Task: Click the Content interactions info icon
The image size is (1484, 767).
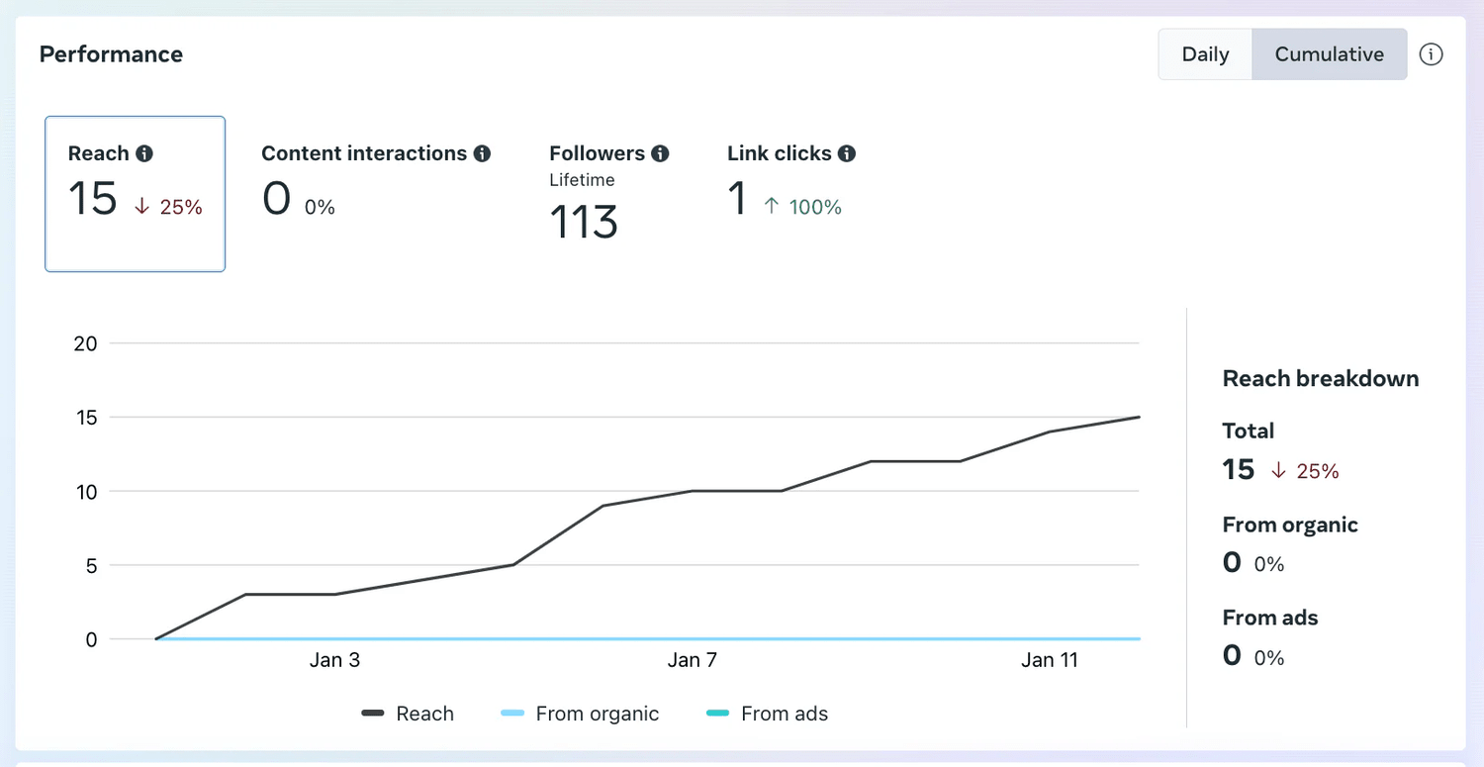Action: 482,153
